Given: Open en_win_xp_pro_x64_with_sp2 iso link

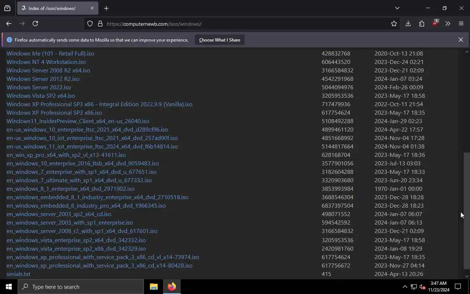Looking at the screenshot, I should click(66, 155).
